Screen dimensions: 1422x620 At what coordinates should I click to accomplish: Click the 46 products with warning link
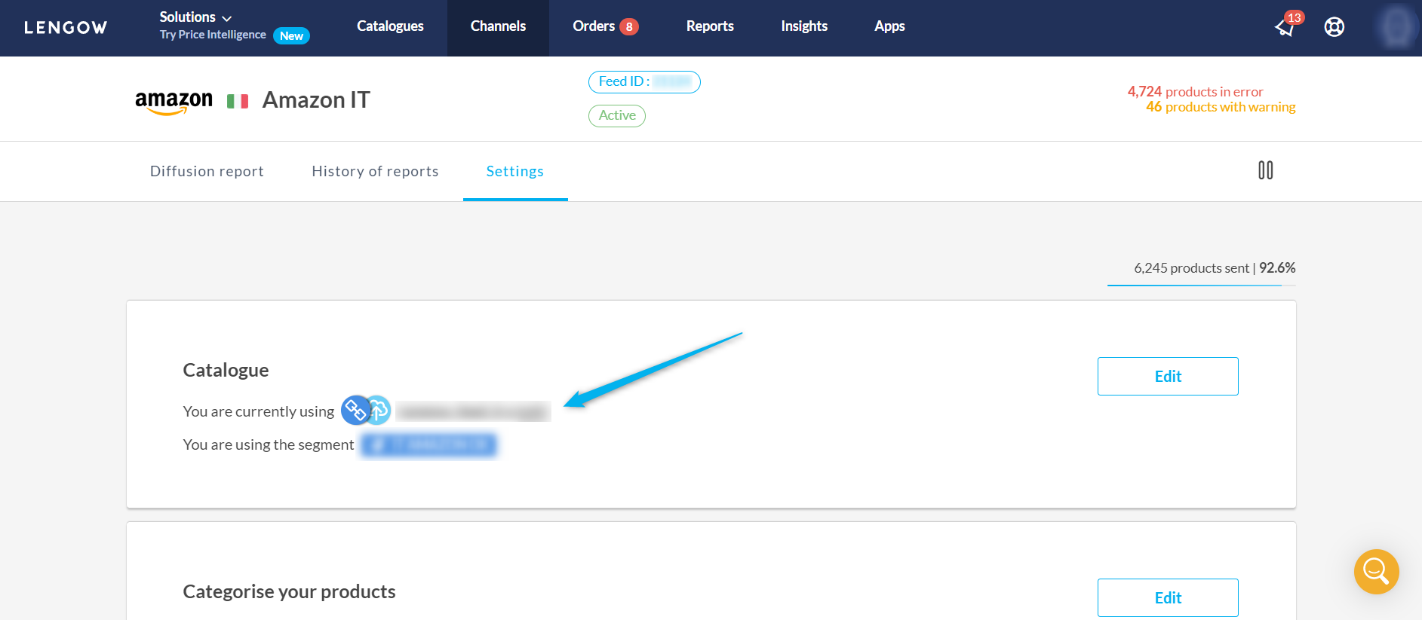(1221, 107)
